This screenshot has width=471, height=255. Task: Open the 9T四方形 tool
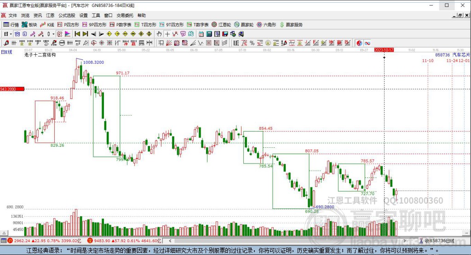click(x=172, y=25)
